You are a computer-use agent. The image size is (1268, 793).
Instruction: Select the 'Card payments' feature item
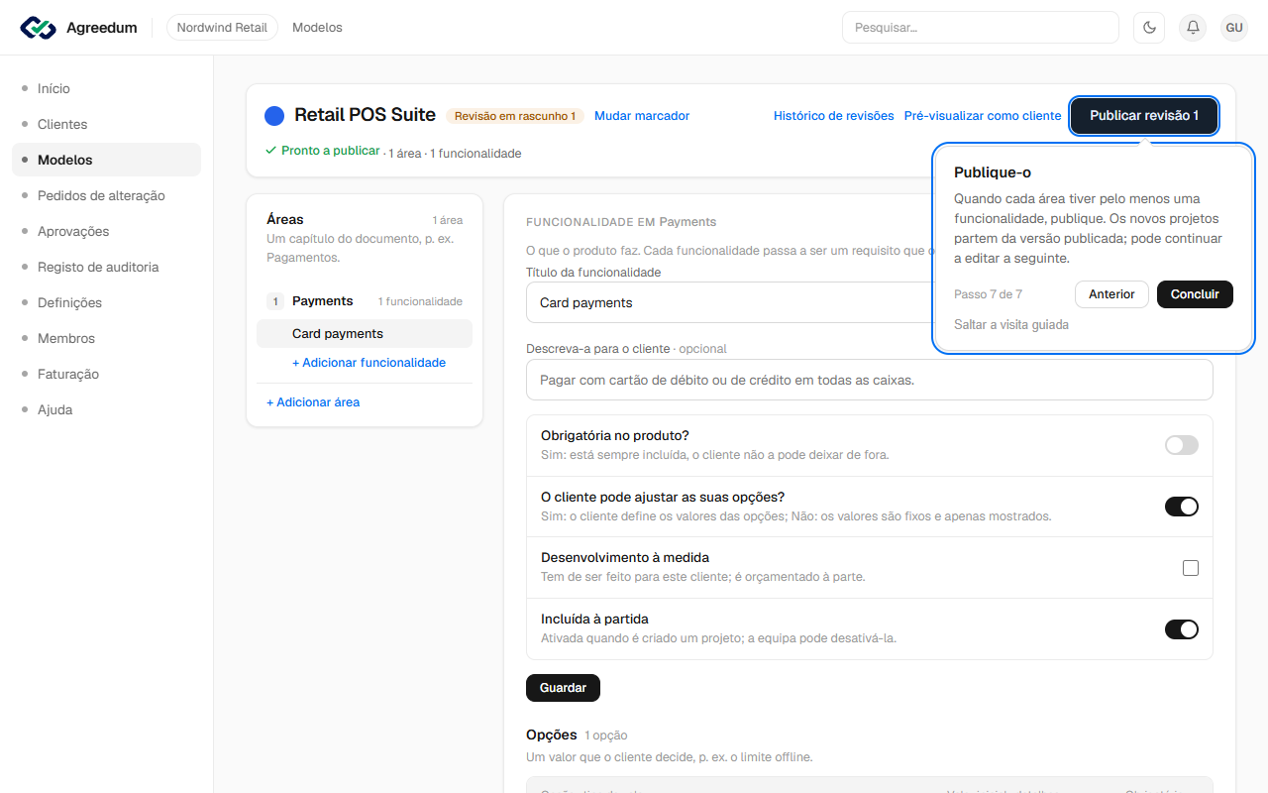[x=365, y=334]
